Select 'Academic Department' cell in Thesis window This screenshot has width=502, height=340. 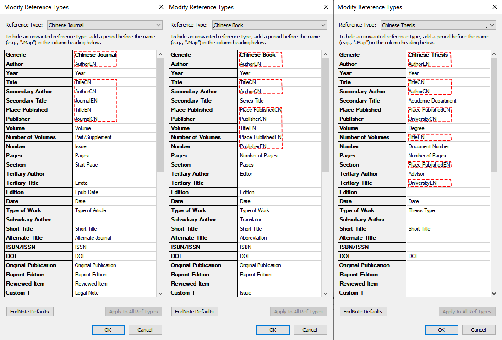(x=448, y=100)
